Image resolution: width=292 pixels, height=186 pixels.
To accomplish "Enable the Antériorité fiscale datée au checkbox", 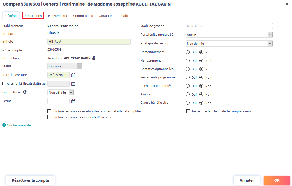I will pos(4,84).
